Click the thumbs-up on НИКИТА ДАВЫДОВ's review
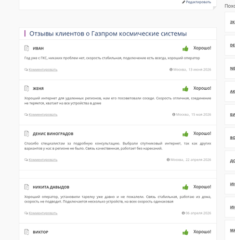This screenshot has width=235, height=240. (185, 187)
